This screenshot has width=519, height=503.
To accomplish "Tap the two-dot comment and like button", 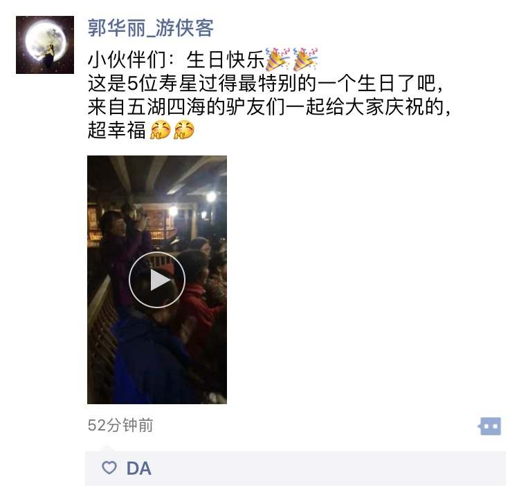I will click(x=489, y=426).
